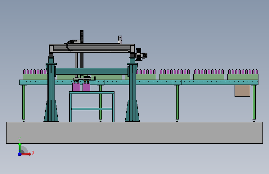
Task: Select the rightmost green conveyor leg
Action: tap(254, 102)
